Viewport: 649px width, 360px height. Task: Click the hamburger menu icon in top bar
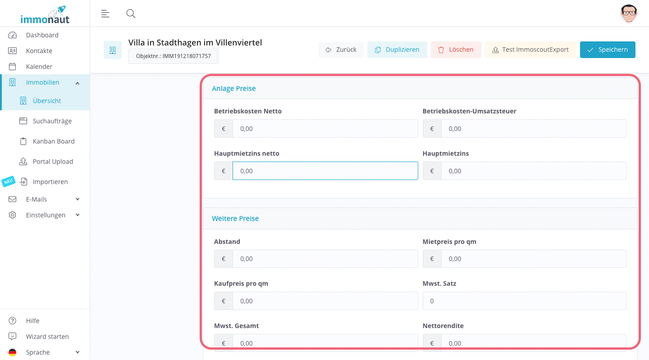pyautogui.click(x=105, y=13)
